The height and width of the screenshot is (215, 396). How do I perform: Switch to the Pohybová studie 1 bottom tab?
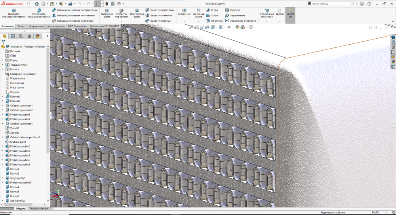(x=40, y=208)
